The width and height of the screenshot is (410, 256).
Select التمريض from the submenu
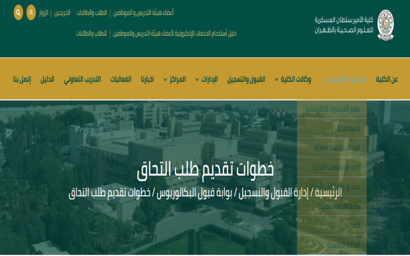point(332,225)
